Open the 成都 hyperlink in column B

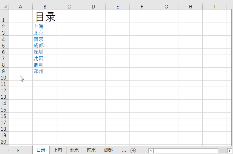38,45
